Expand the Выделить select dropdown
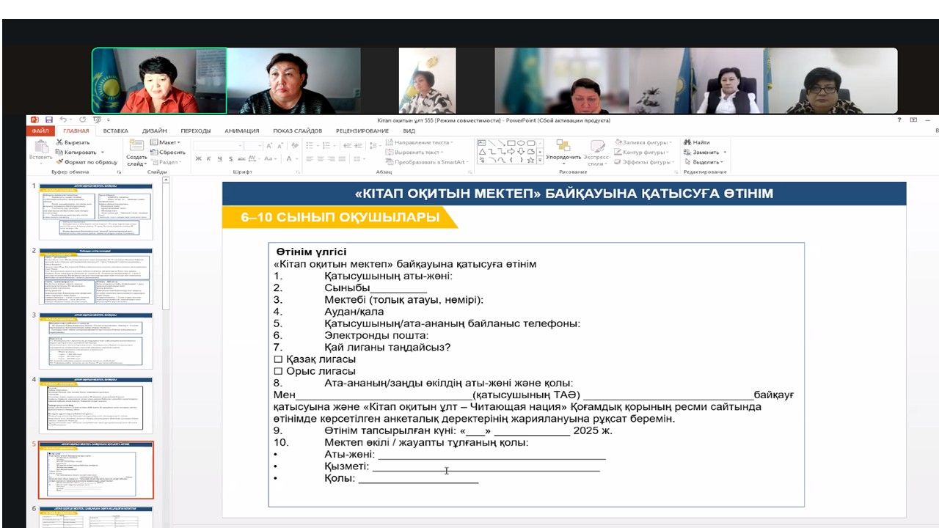The image size is (939, 528). 705,162
